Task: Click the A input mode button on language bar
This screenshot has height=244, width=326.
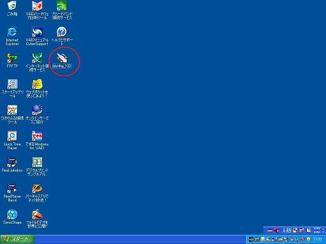Action: 284,230
